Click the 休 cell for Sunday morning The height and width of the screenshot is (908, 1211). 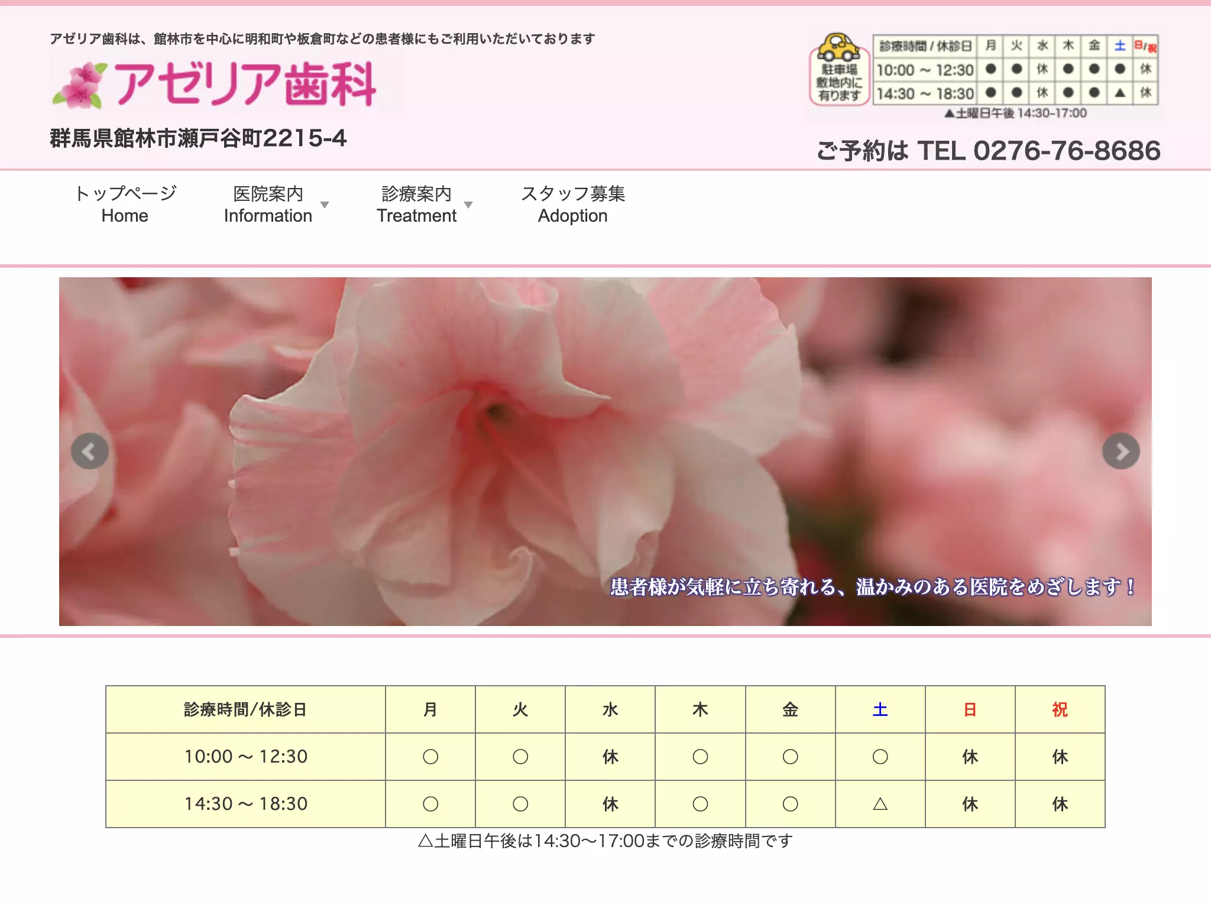click(970, 757)
